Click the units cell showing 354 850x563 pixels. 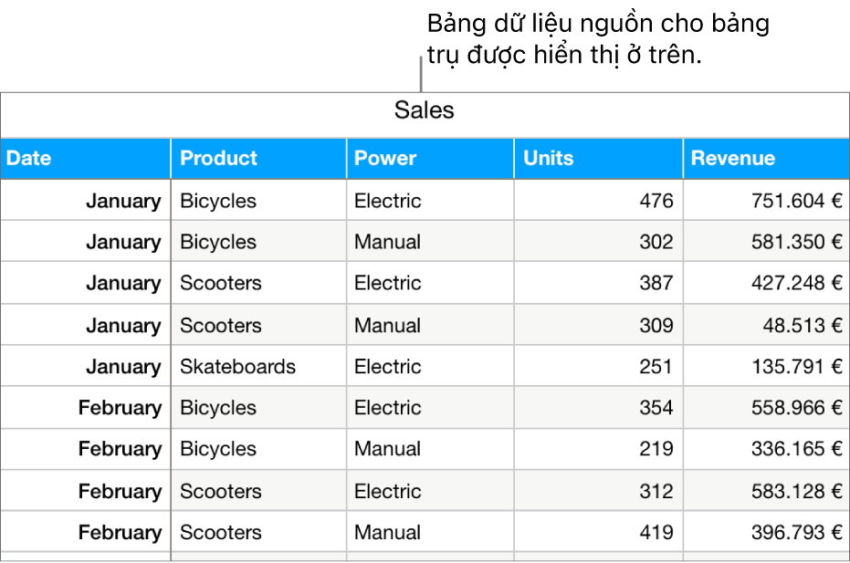(656, 408)
